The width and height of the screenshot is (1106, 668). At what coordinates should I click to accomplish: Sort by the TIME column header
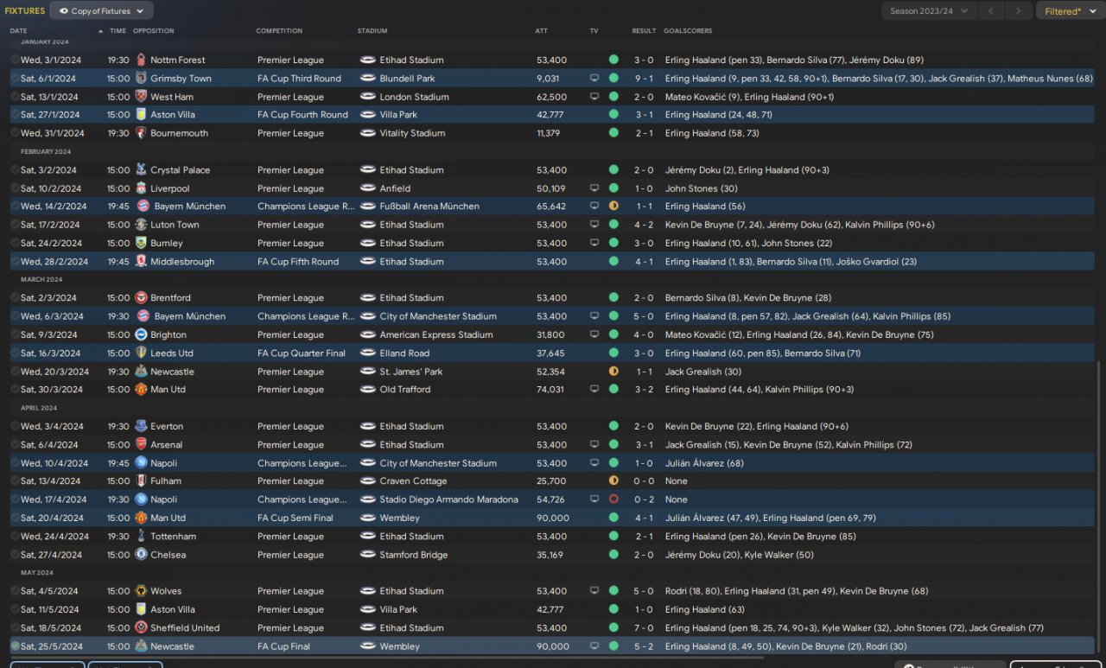coord(118,31)
